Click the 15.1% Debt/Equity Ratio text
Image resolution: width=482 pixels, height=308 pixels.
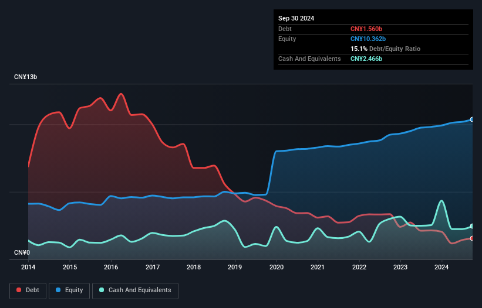click(x=385, y=49)
